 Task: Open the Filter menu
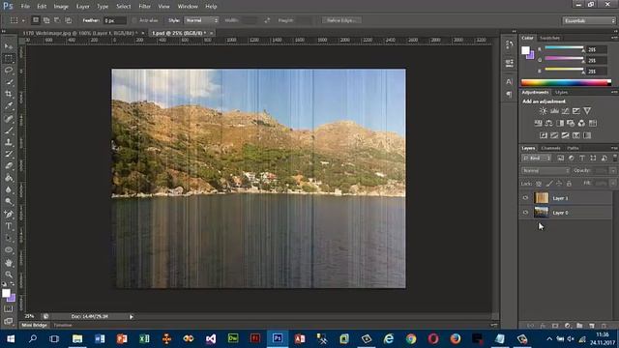(x=144, y=7)
